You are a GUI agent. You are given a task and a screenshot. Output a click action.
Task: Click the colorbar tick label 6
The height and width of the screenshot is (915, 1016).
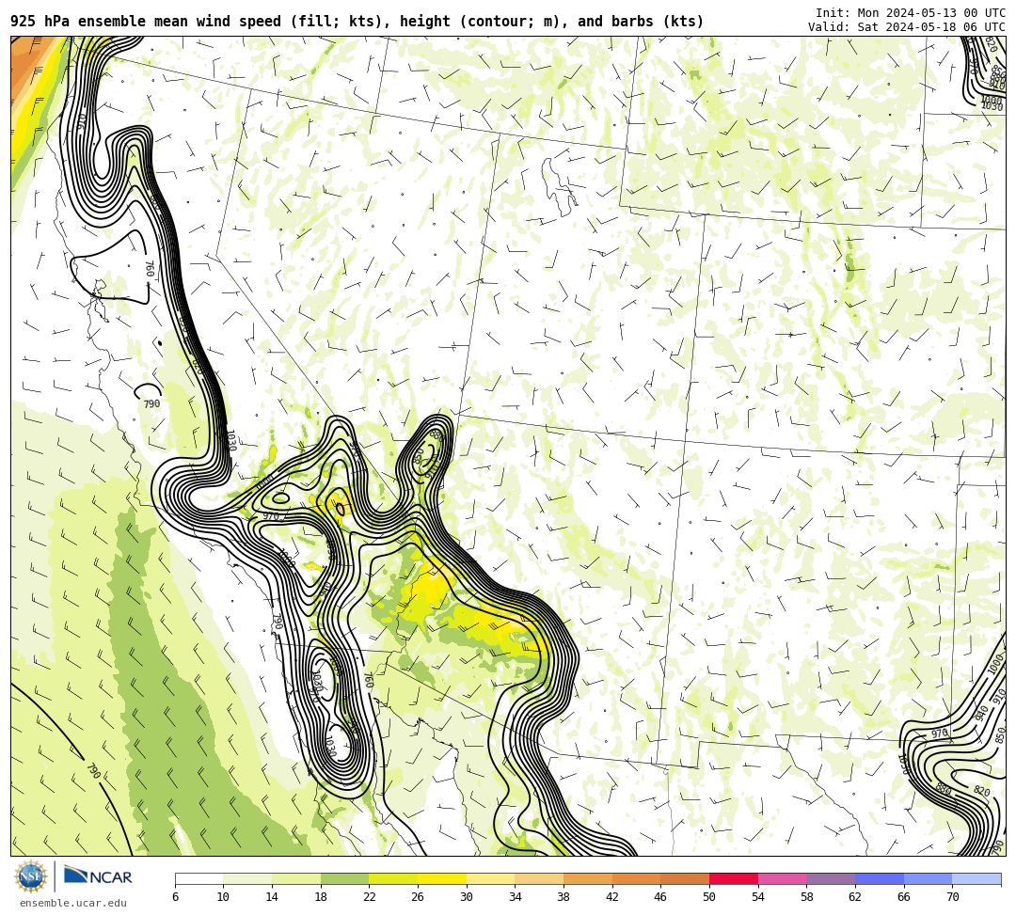point(175,897)
